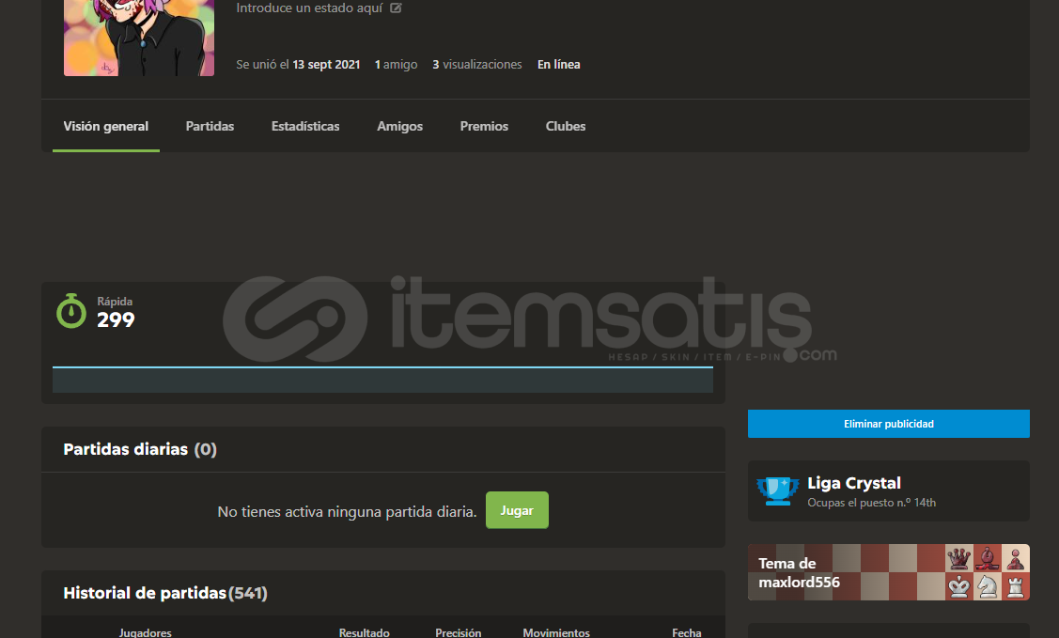
Task: Click the Liga Crystal trophy icon
Action: pyautogui.click(x=777, y=490)
